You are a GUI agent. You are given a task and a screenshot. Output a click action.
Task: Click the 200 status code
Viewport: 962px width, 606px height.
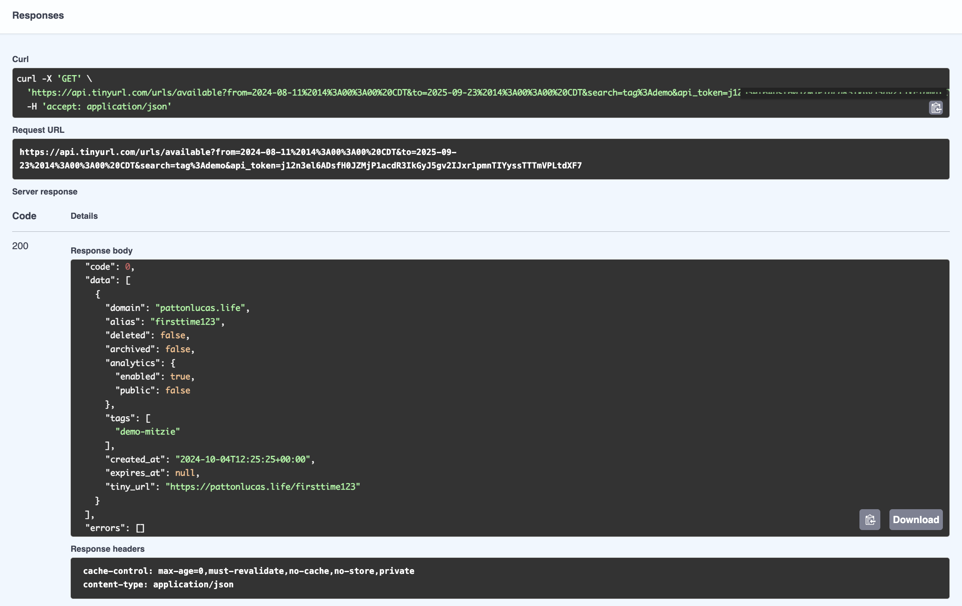point(20,246)
